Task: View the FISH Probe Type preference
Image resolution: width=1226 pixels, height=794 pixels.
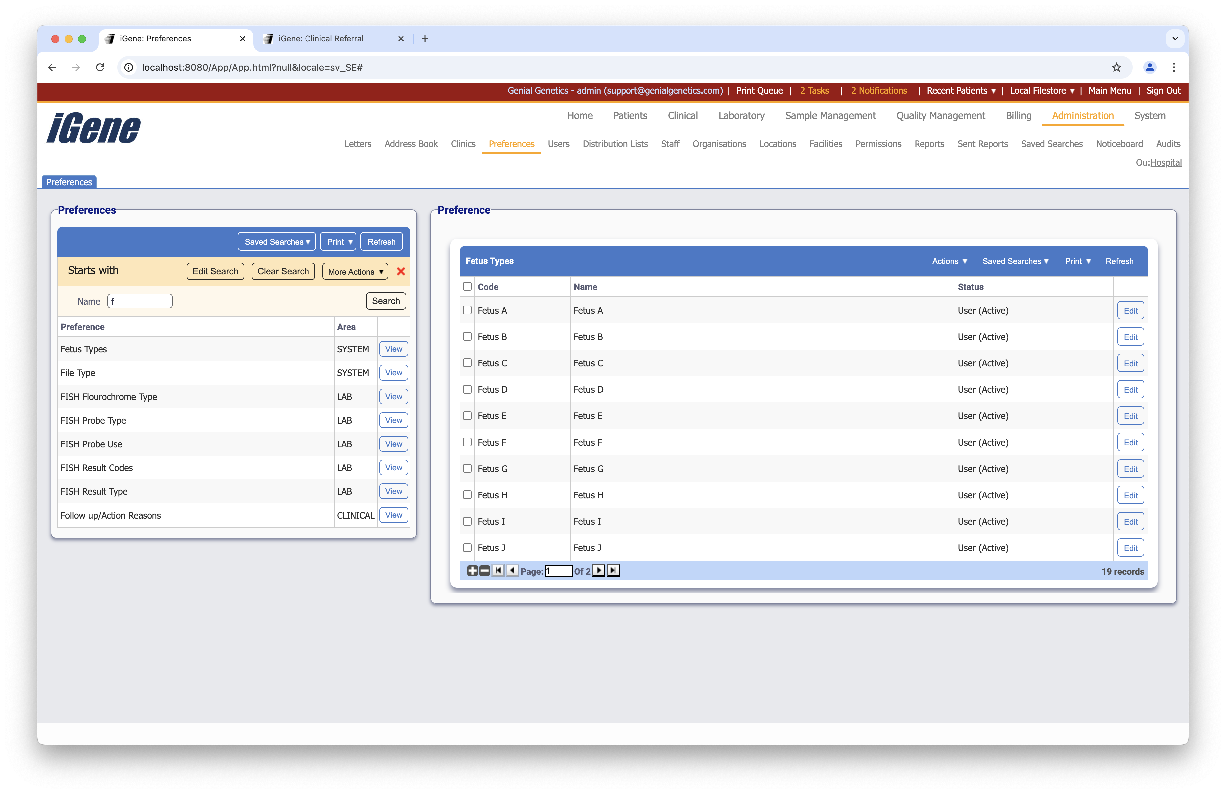Action: (393, 420)
